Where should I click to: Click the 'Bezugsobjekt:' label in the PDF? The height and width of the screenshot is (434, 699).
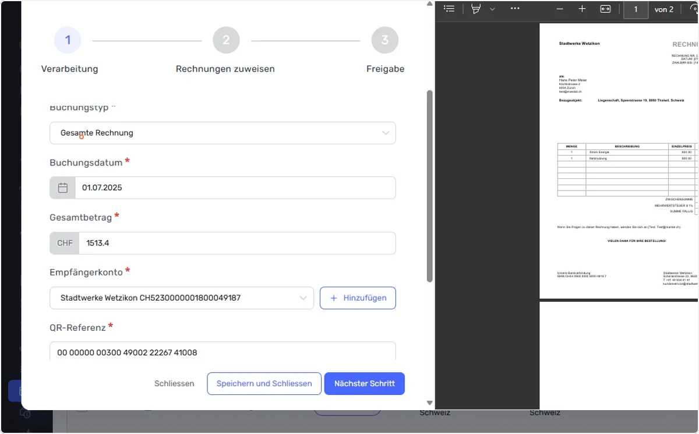(x=570, y=100)
